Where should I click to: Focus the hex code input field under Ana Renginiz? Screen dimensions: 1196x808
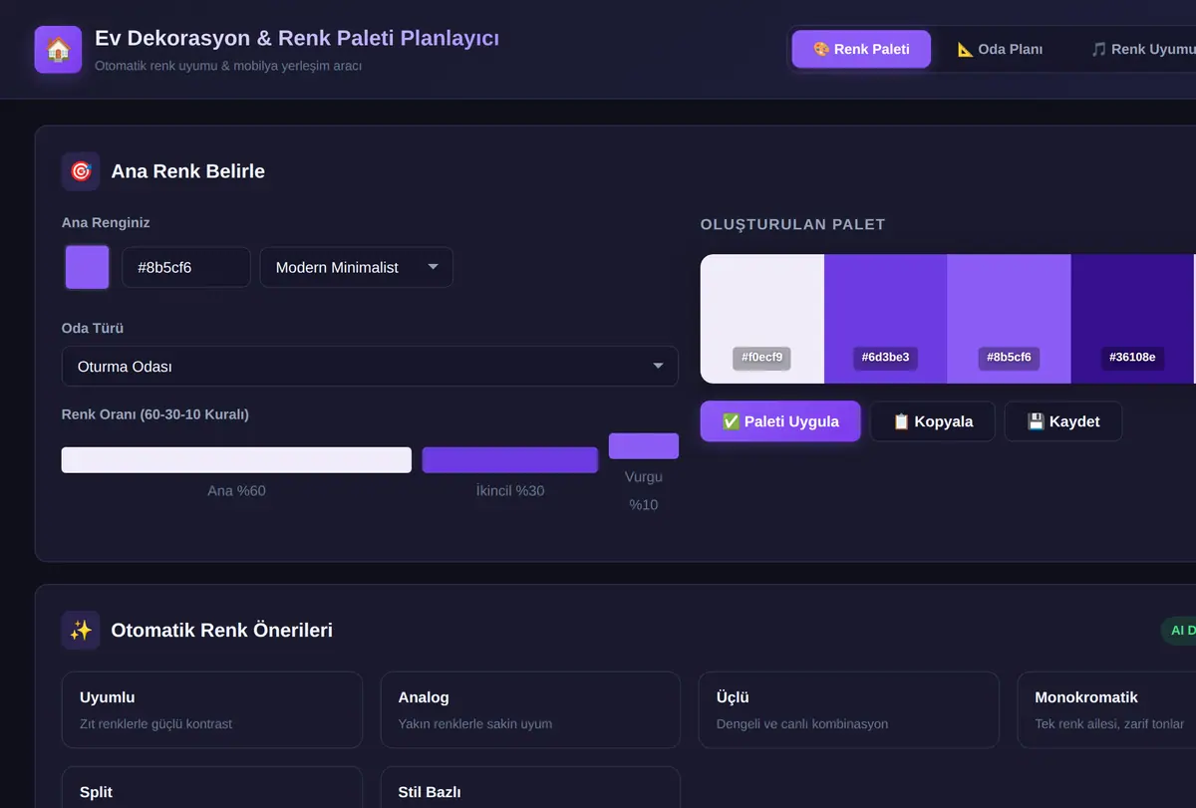186,267
